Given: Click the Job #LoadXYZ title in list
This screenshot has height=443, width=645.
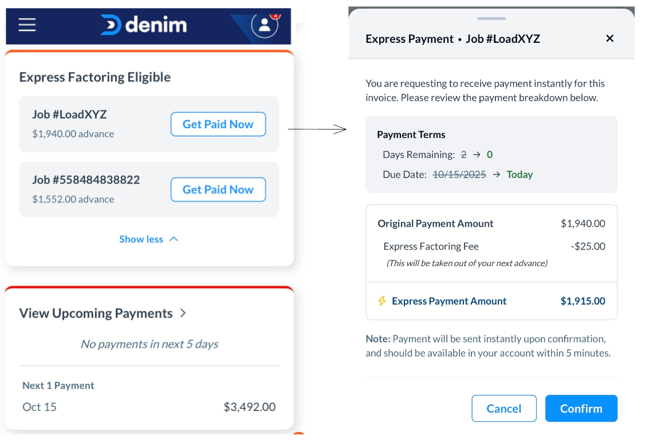Looking at the screenshot, I should 69,114.
